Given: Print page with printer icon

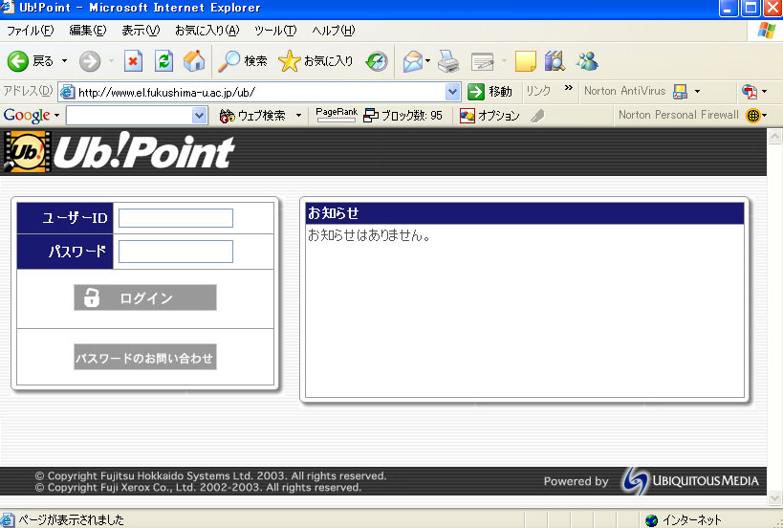Looking at the screenshot, I should click(x=448, y=61).
